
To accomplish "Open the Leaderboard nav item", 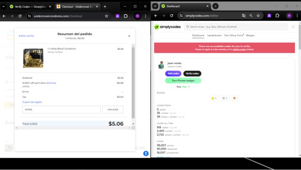I will (x=214, y=35).
